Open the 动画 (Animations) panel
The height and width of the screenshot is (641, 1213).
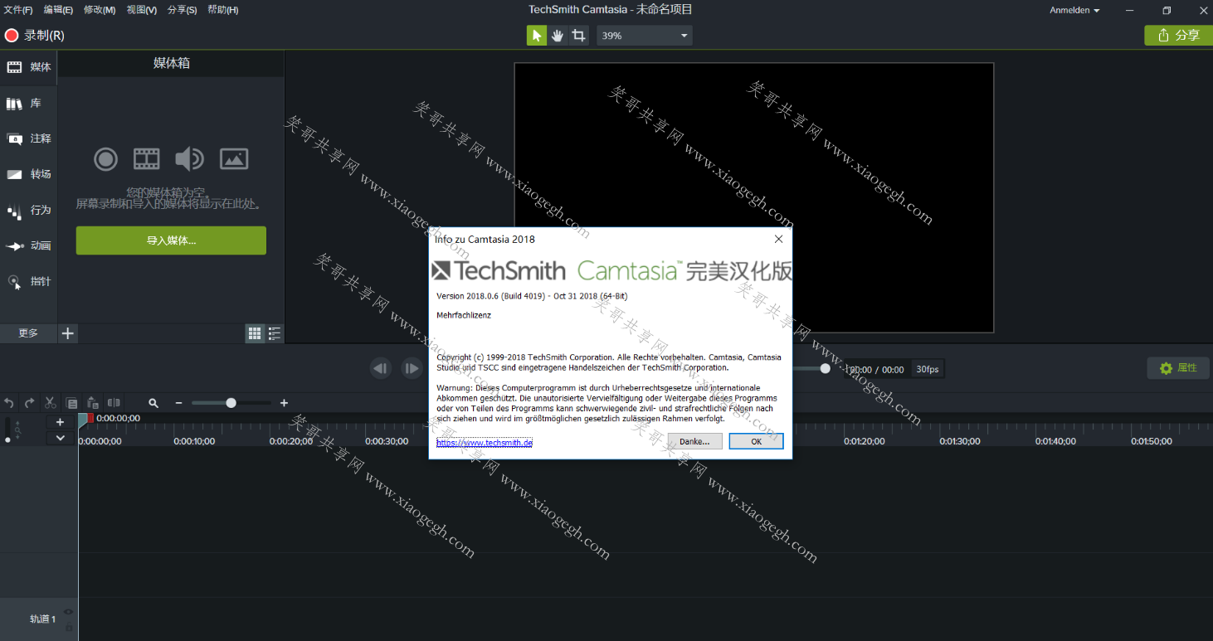tap(29, 245)
